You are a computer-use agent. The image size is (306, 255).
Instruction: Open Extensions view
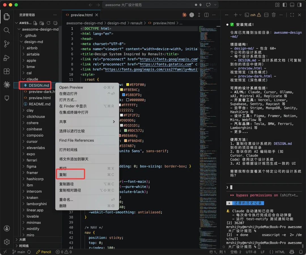7,71
